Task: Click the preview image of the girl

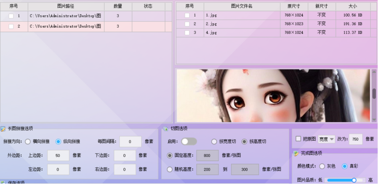Action: (273, 95)
